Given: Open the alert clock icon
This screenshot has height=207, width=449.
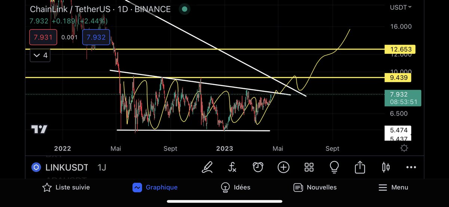Looking at the screenshot, I should (258, 167).
